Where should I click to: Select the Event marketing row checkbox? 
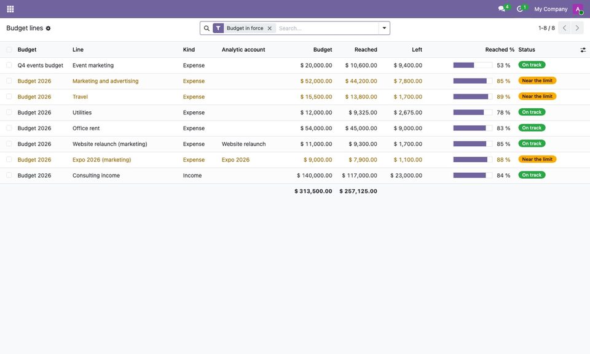pyautogui.click(x=9, y=65)
